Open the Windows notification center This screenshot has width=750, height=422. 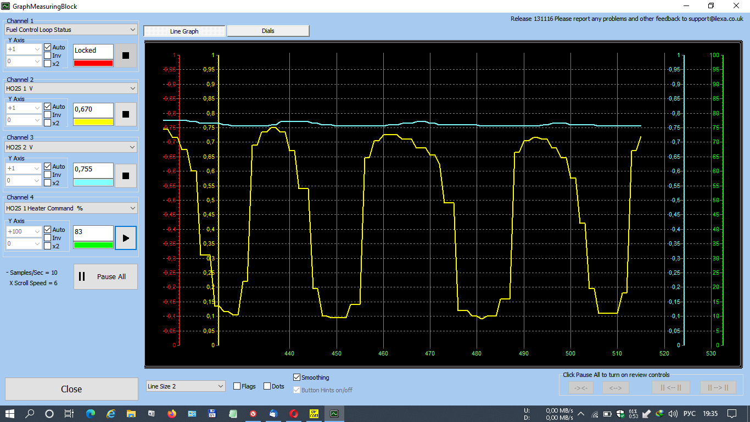(732, 414)
